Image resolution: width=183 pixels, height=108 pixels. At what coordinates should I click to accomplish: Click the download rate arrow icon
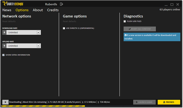[4, 32]
